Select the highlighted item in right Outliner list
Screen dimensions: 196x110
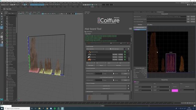[140, 30]
